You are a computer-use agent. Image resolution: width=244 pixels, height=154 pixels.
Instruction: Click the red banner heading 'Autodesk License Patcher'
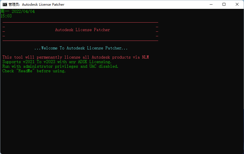[x=82, y=30]
